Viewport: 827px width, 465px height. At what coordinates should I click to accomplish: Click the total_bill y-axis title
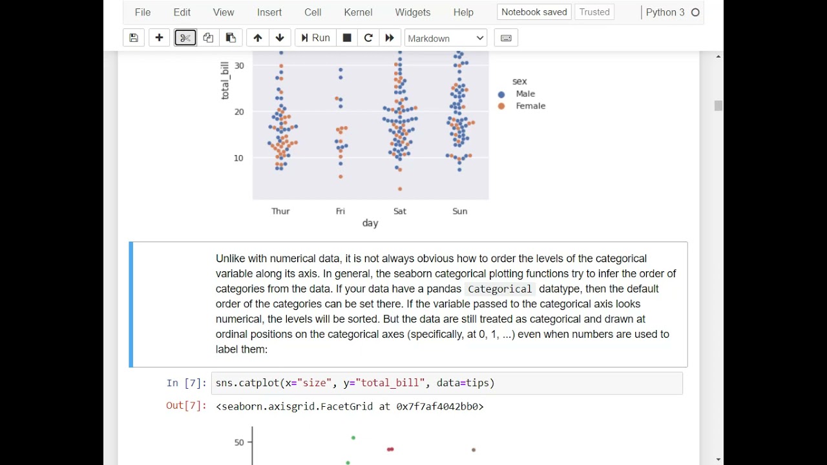click(225, 81)
